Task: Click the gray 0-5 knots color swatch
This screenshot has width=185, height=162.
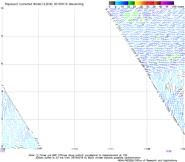Action: point(112,3)
